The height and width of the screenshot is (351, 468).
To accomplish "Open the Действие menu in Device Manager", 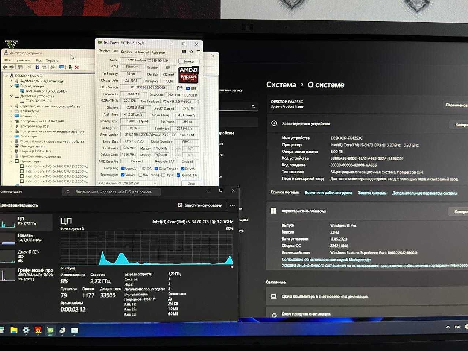I will click(24, 60).
